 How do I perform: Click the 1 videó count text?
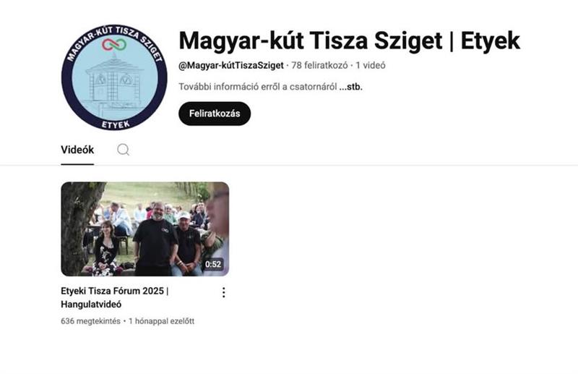pos(371,65)
